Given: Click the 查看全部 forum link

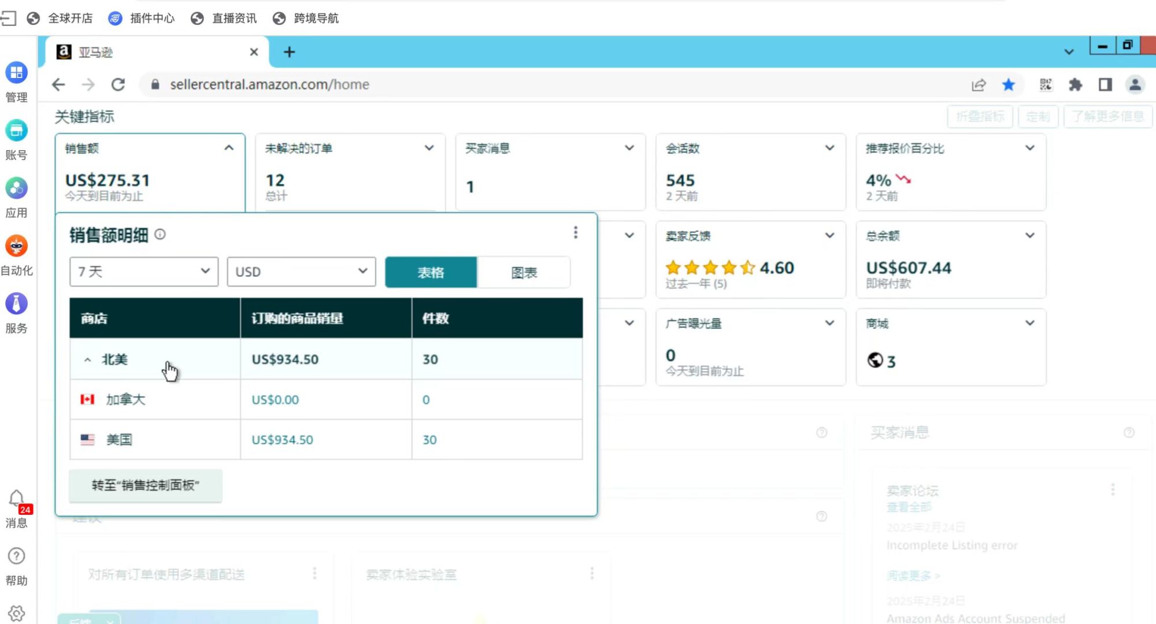Looking at the screenshot, I should coord(909,507).
